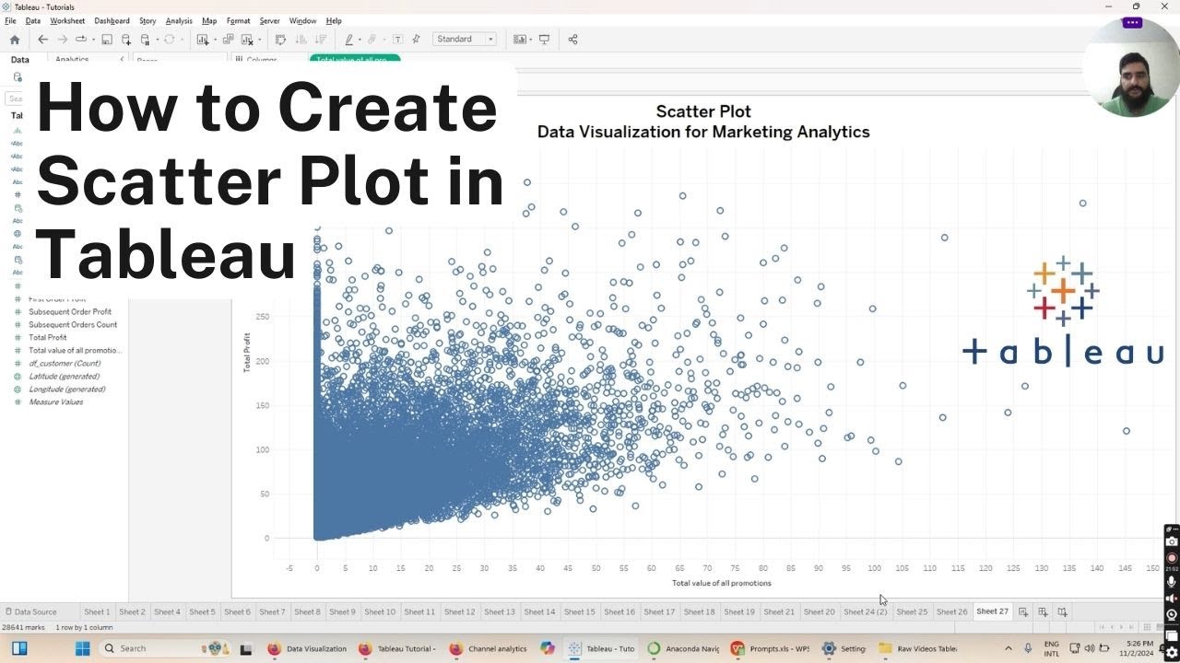Start presentation mode icon
The height and width of the screenshot is (663, 1180).
(544, 40)
